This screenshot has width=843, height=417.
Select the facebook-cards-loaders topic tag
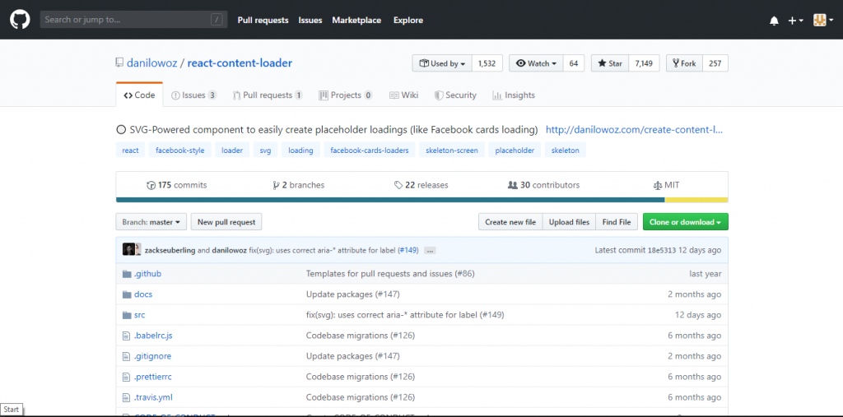pos(370,151)
